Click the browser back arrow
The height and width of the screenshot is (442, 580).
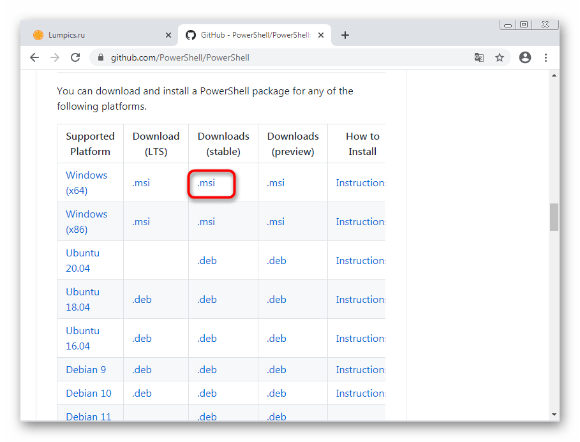34,57
